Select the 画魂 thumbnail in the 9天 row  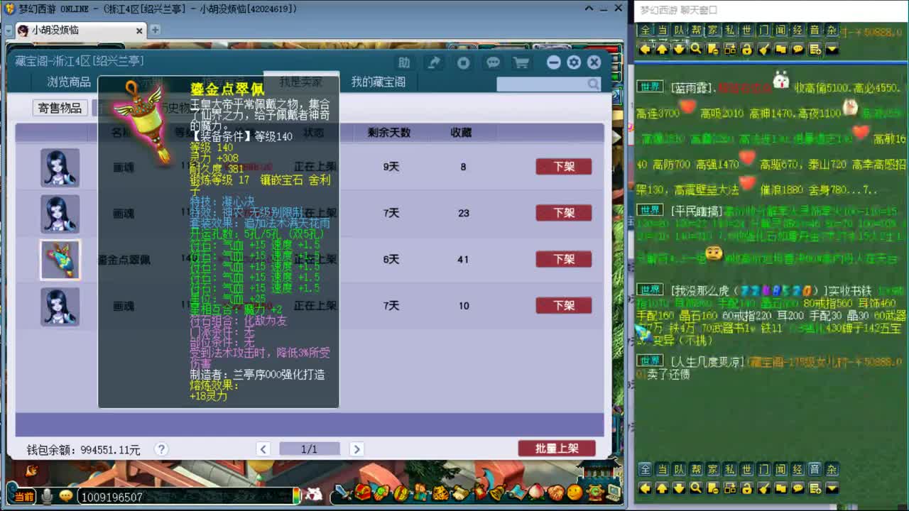pos(60,167)
